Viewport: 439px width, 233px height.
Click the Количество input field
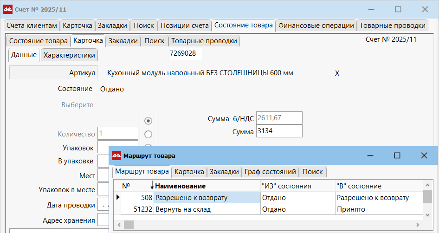tap(118, 133)
